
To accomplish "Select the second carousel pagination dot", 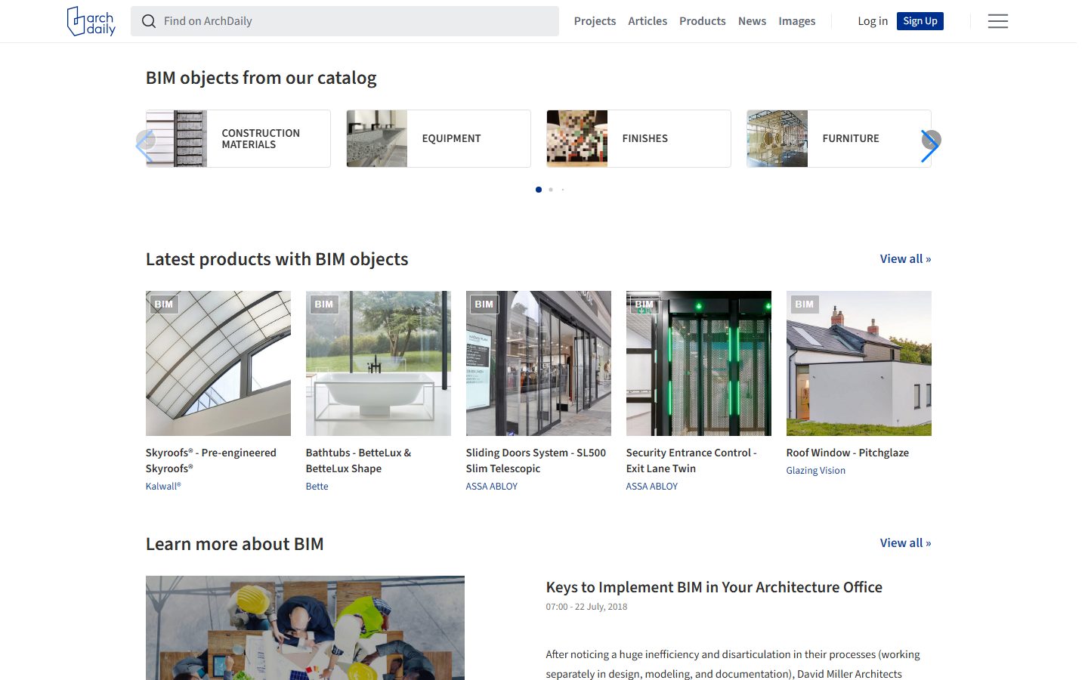I will (x=551, y=190).
